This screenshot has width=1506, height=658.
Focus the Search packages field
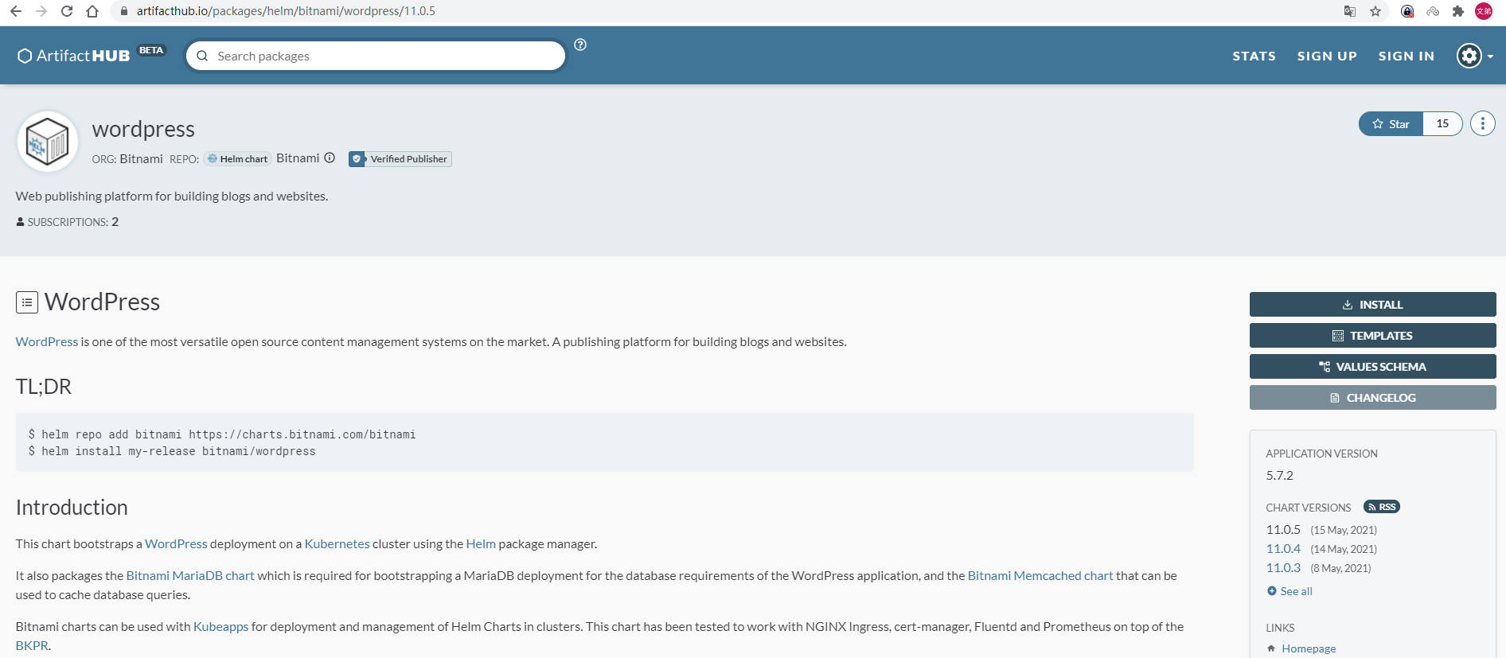376,56
